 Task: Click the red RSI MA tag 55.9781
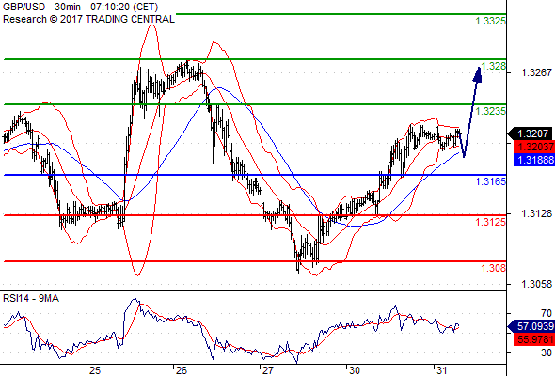pos(534,339)
